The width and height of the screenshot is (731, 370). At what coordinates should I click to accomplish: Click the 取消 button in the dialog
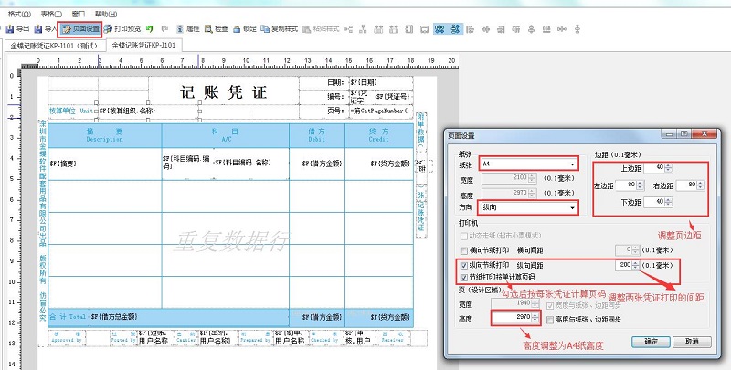[x=693, y=341]
